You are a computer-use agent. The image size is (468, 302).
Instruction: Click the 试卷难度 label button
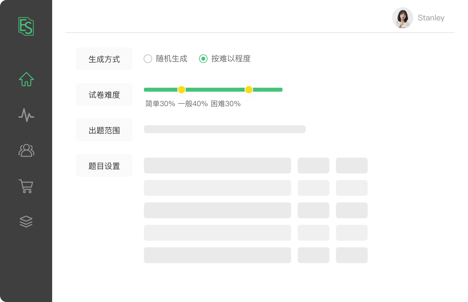click(104, 94)
